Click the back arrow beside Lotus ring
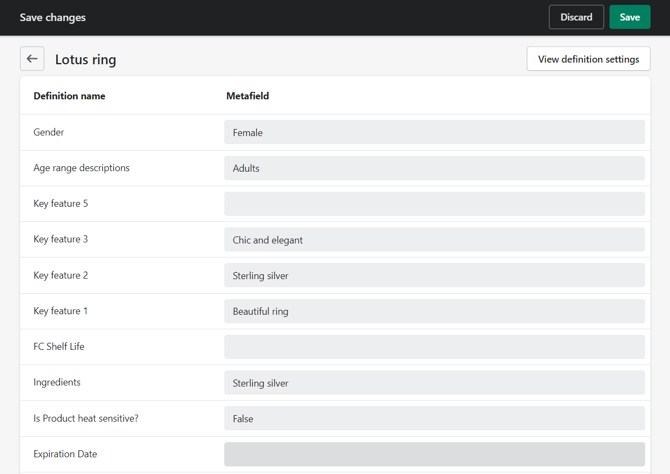This screenshot has height=474, width=670. pyautogui.click(x=32, y=59)
